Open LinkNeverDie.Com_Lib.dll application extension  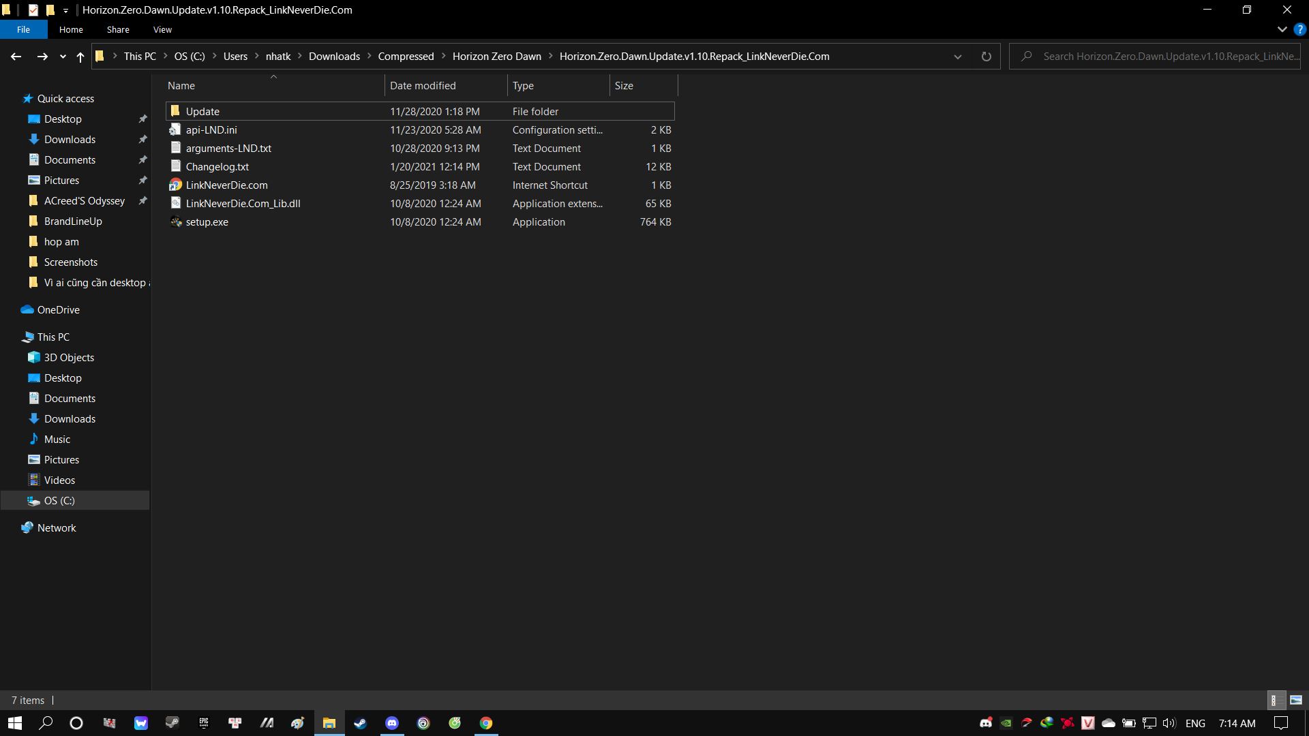point(243,203)
